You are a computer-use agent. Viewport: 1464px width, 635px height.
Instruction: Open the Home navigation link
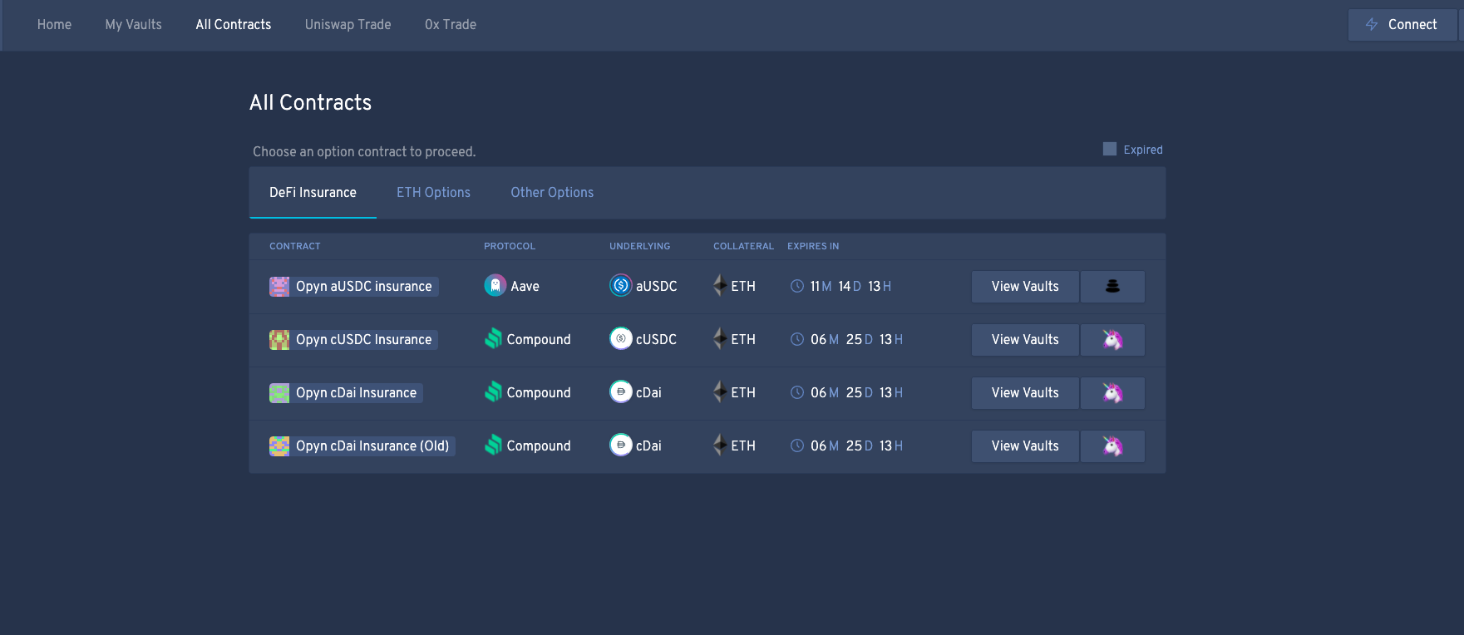(x=54, y=25)
